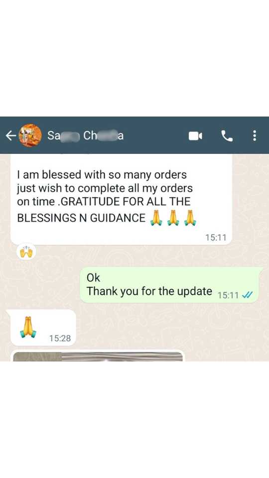Start a voice call with phone icon
Viewport: 269px width, 478px height.
pyautogui.click(x=227, y=136)
